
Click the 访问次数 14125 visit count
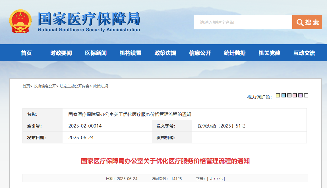(x=167, y=179)
